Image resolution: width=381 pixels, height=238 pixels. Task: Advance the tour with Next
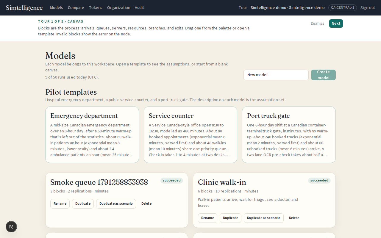(336, 24)
